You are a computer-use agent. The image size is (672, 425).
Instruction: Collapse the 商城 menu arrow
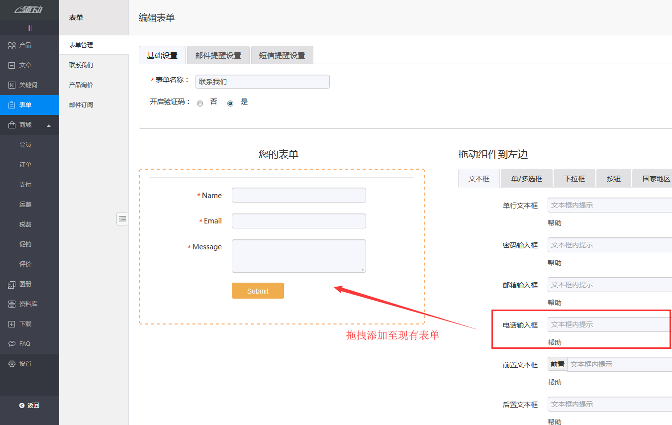click(49, 125)
